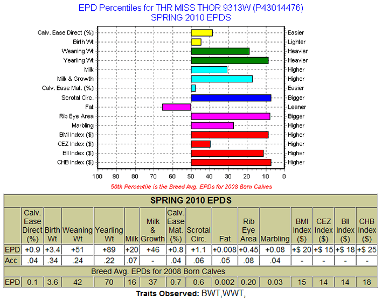Click the 'CHB Index ($)' table column header
Screen dimensions: 382x300
tap(367, 226)
